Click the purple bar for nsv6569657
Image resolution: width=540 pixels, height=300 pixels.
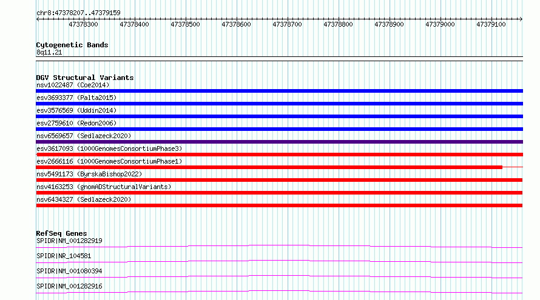(x=279, y=142)
